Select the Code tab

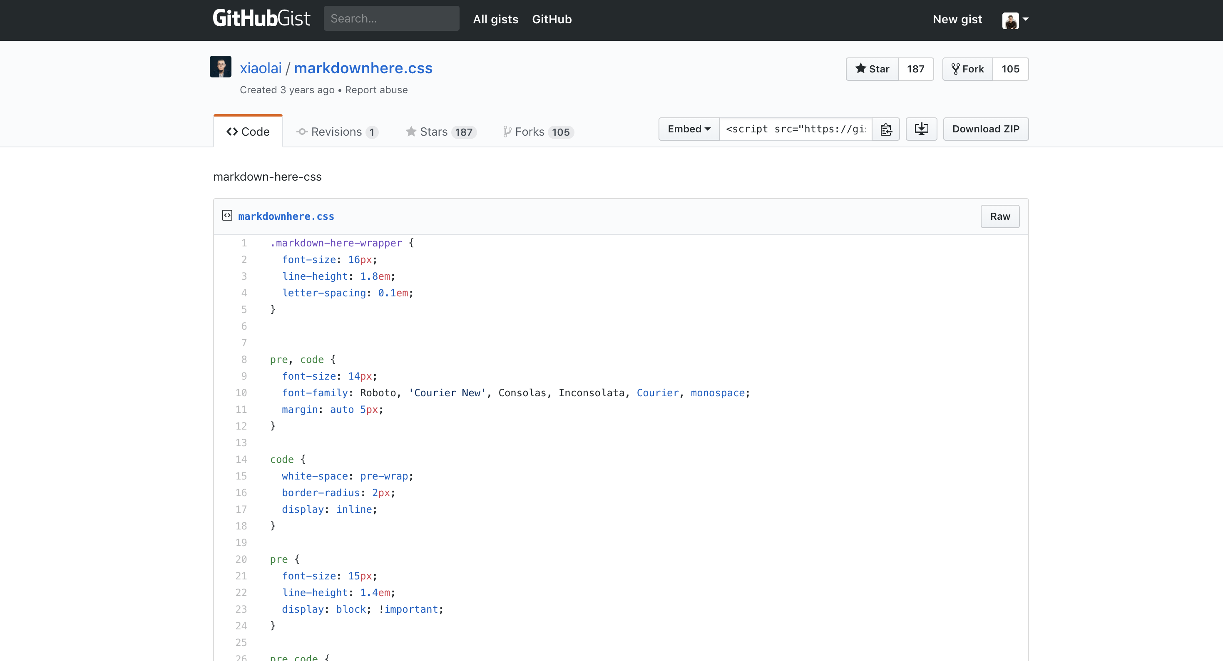click(248, 132)
